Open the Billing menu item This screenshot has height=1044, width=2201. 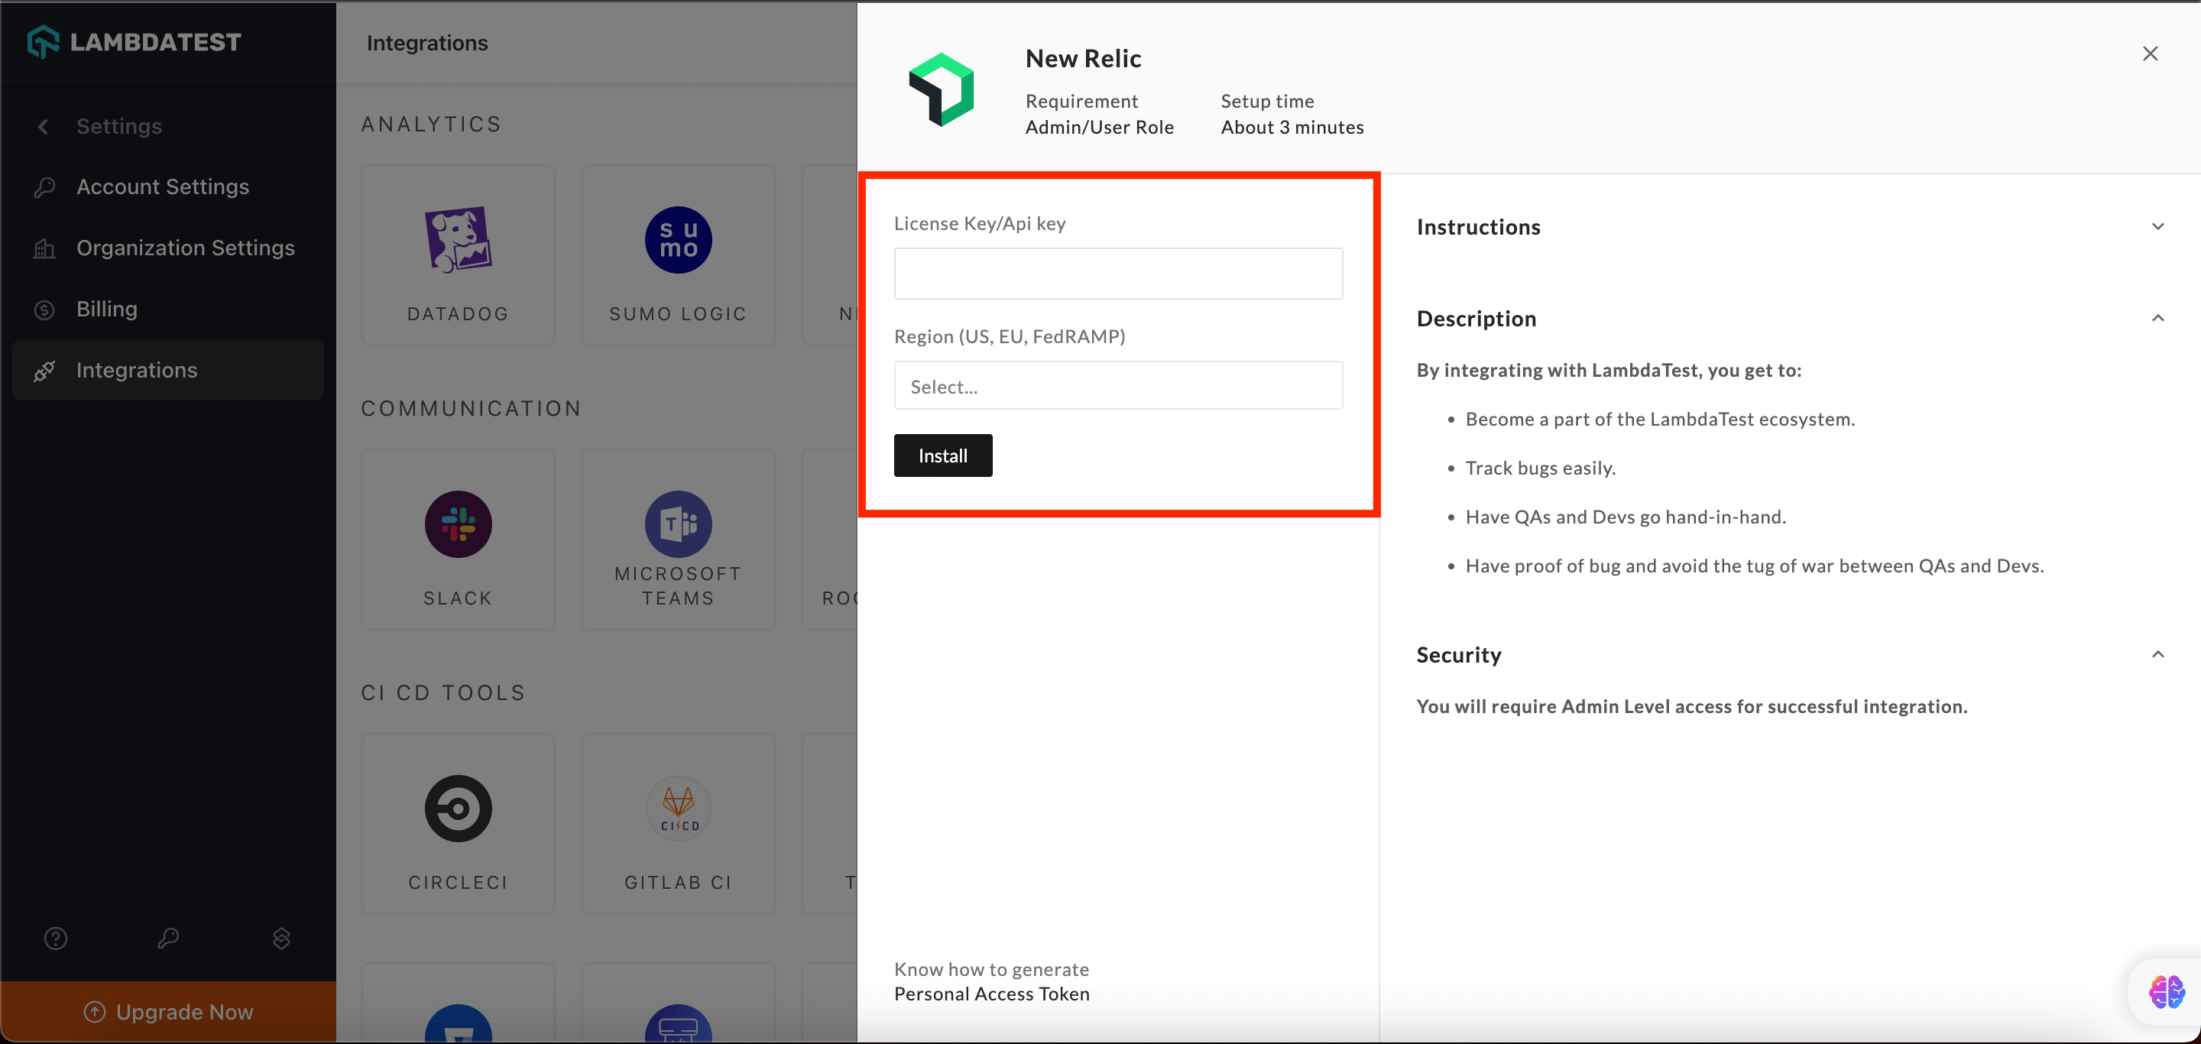pos(107,309)
